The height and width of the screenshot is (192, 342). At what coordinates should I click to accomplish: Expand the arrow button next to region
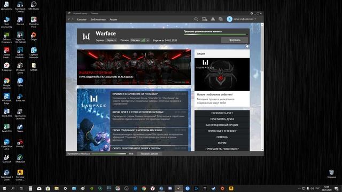pos(147,41)
